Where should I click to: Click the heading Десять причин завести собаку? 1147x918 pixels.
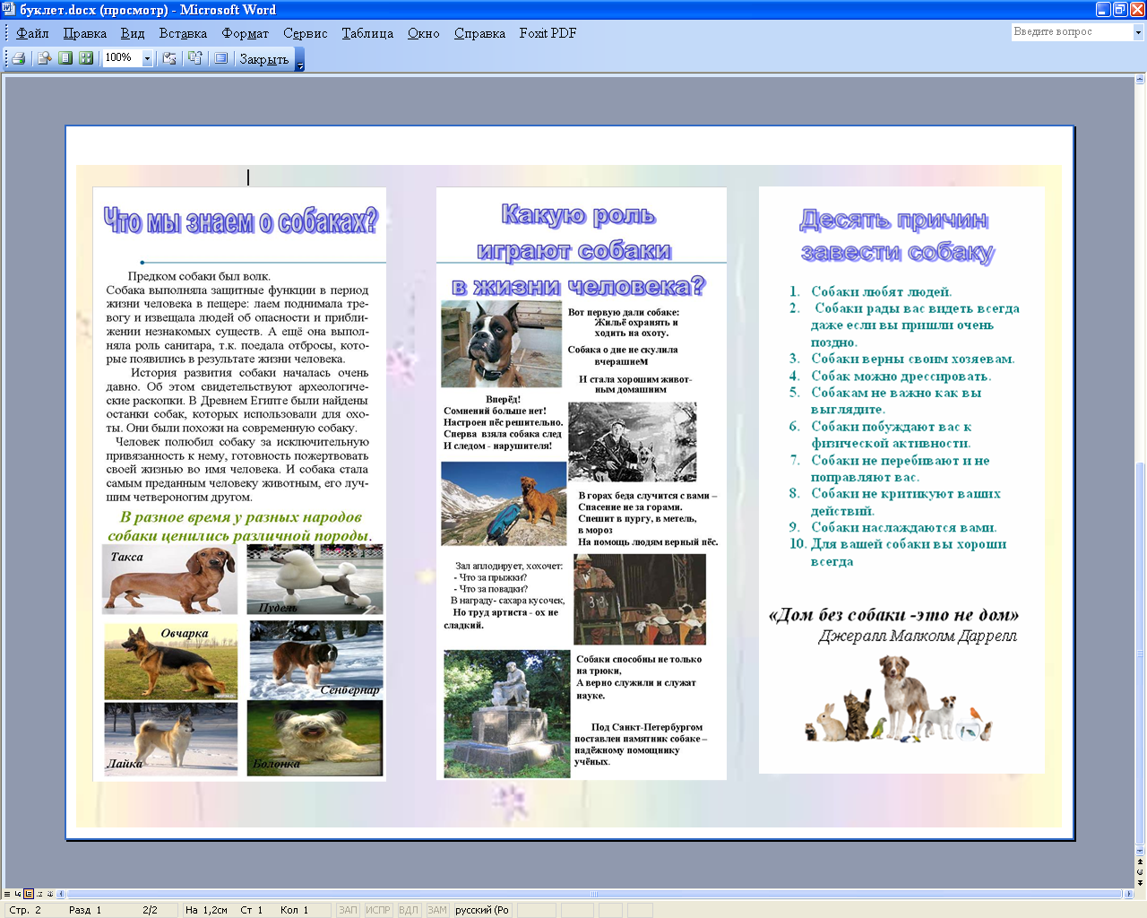(896, 236)
